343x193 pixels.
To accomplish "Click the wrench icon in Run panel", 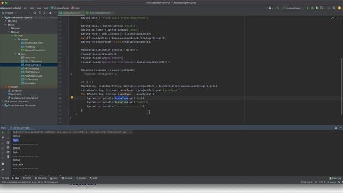I will click(3, 137).
